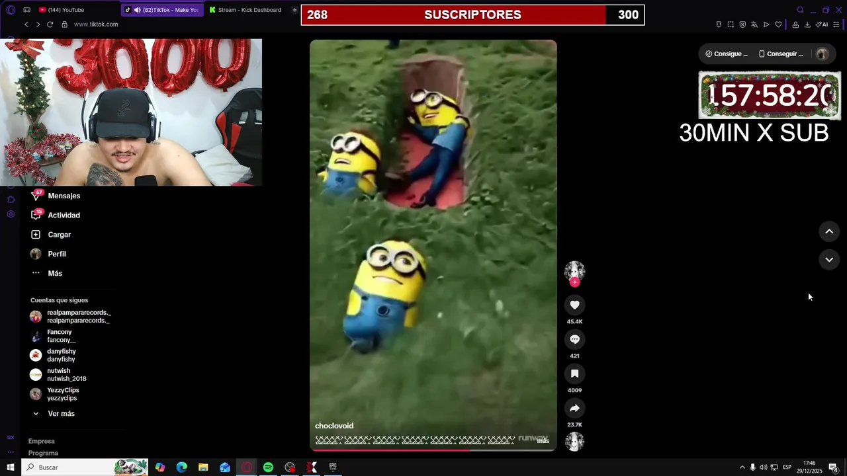The width and height of the screenshot is (847, 476).
Task: Open the sidebar settings gear icon
Action: click(x=11, y=214)
